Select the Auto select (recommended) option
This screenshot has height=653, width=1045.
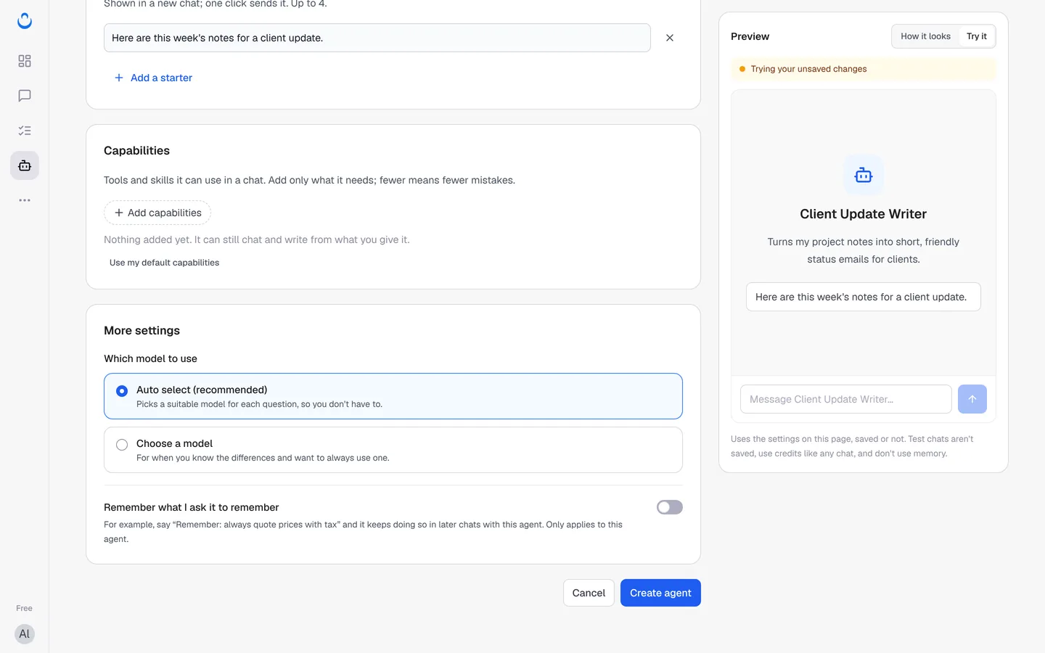393,396
